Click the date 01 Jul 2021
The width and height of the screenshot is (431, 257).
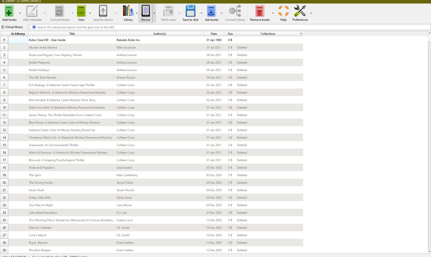(214, 48)
